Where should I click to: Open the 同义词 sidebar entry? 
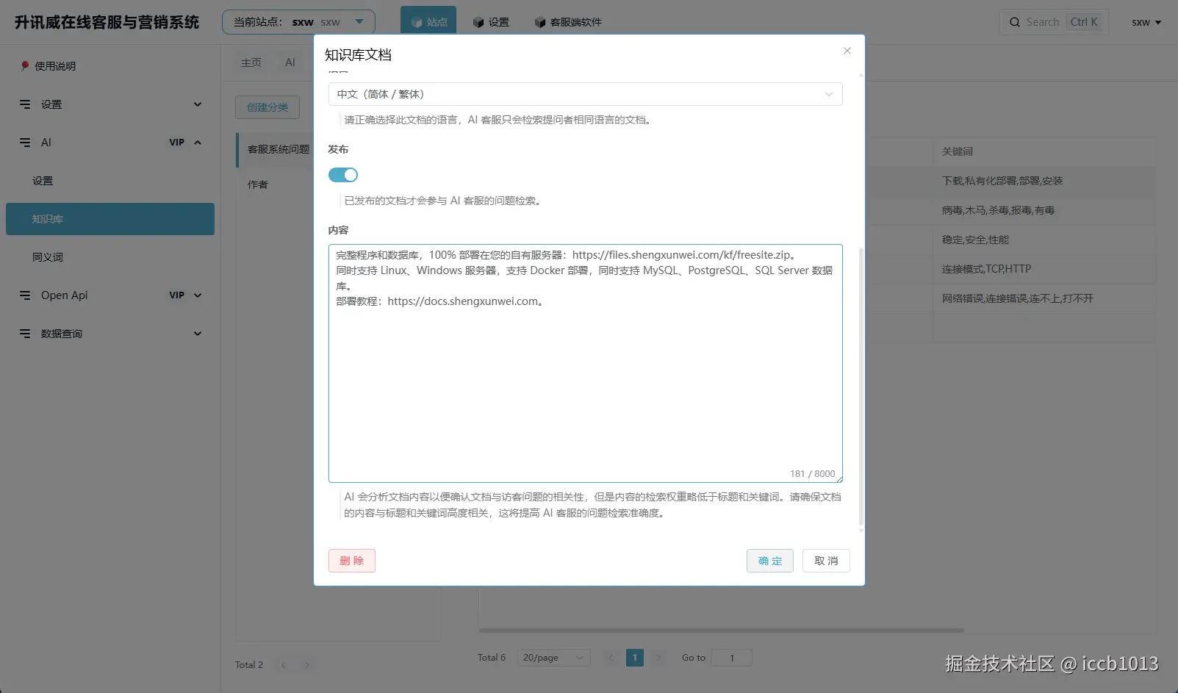pyautogui.click(x=46, y=256)
